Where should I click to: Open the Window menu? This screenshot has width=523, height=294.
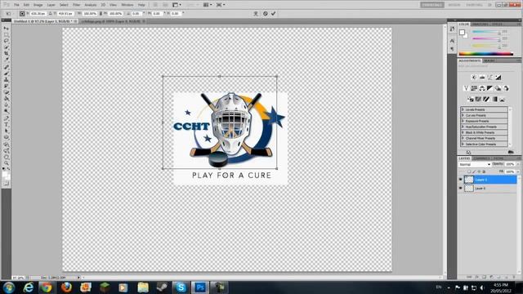pos(127,5)
